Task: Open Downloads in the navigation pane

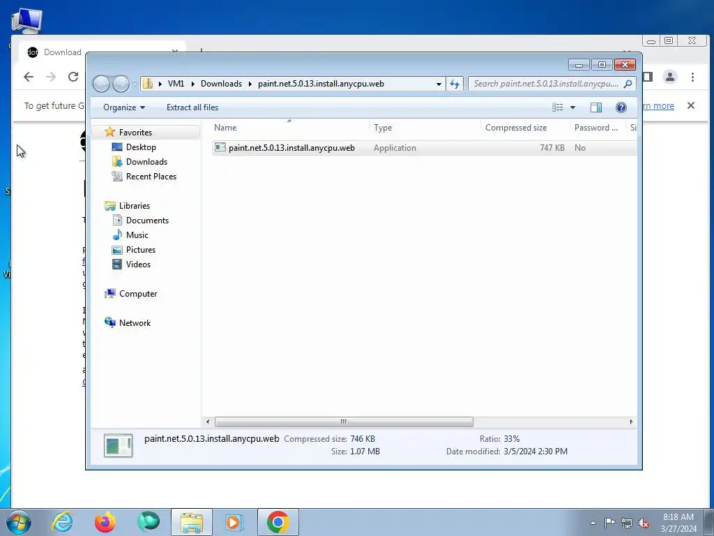Action: point(146,162)
